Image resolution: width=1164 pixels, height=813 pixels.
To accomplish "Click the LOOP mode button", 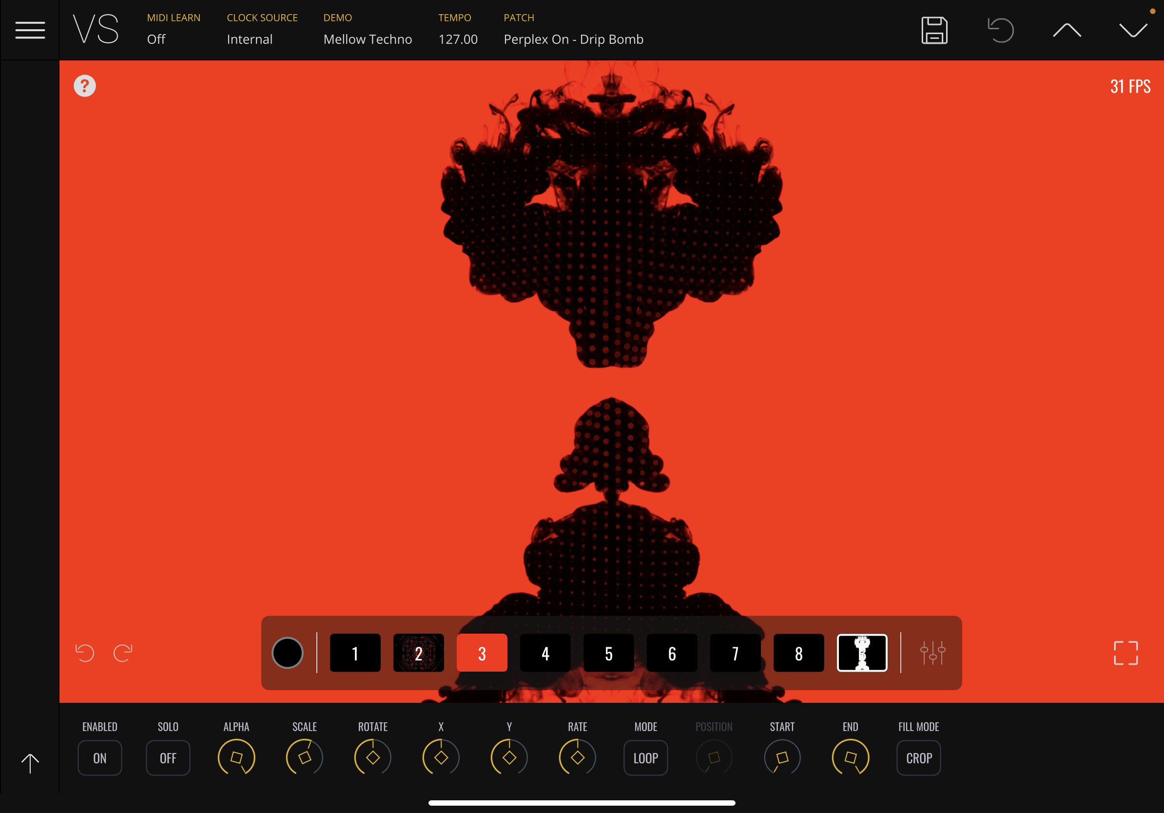I will tap(645, 758).
